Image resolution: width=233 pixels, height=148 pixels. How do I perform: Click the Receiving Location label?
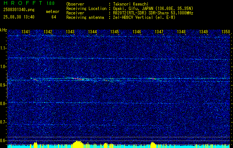tap(86, 9)
